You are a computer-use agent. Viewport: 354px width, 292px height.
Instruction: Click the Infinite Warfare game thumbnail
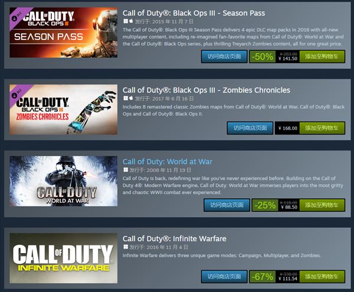[64, 258]
